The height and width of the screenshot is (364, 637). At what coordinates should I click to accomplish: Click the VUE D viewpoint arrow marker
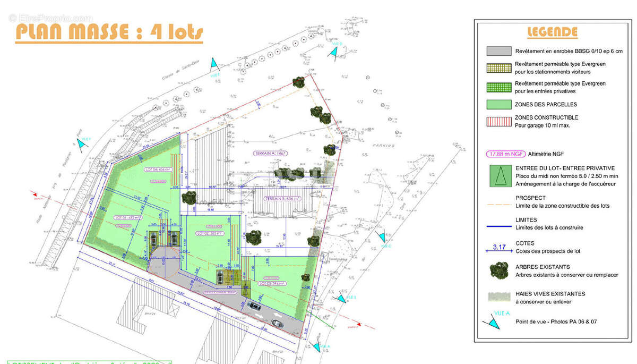(x=333, y=52)
